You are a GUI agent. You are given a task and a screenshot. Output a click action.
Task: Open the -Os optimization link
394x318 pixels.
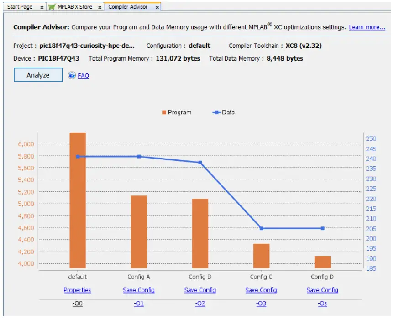322,303
